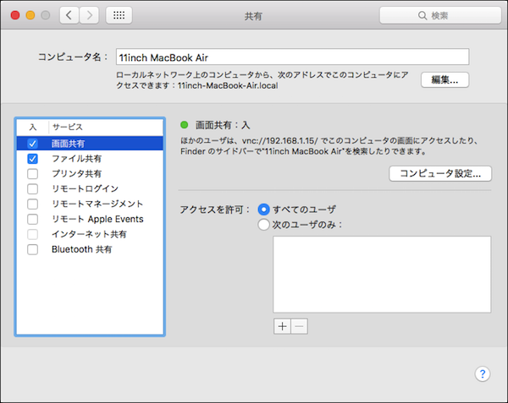The width and height of the screenshot is (508, 403).
Task: Minimize the window with the yellow button
Action: [30, 15]
